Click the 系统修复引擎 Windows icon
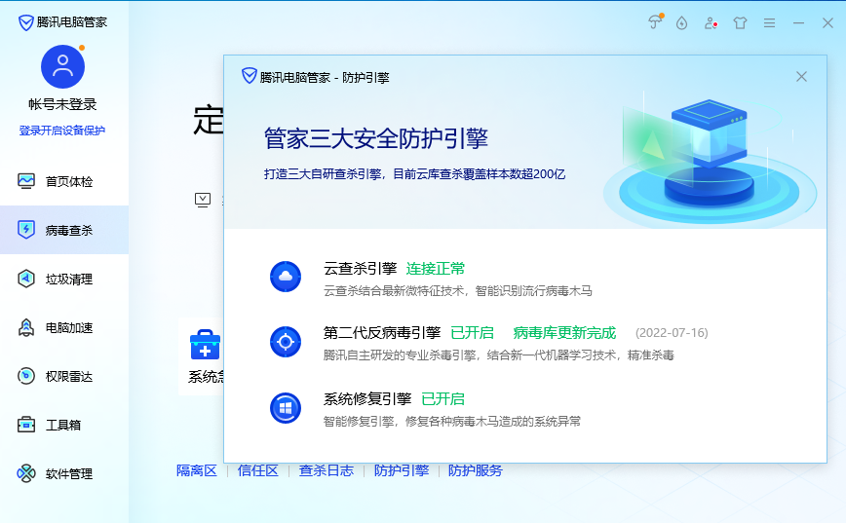 286,408
